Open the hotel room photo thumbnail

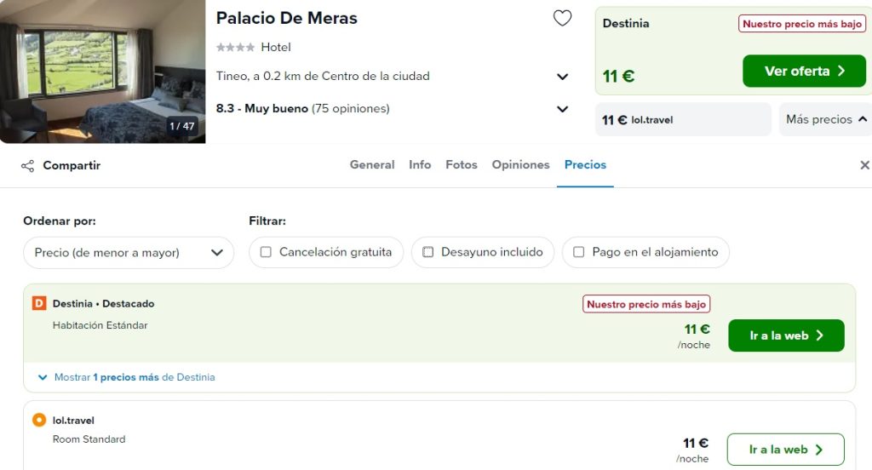(102, 72)
